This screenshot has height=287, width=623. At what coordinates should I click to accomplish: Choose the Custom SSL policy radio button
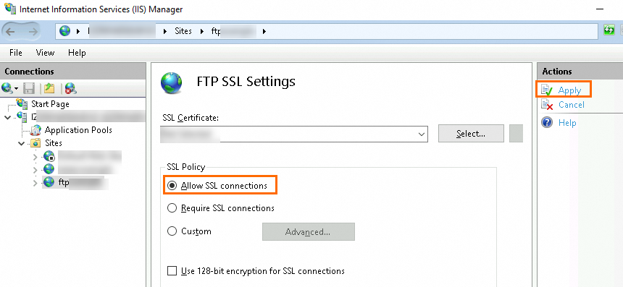click(x=172, y=231)
